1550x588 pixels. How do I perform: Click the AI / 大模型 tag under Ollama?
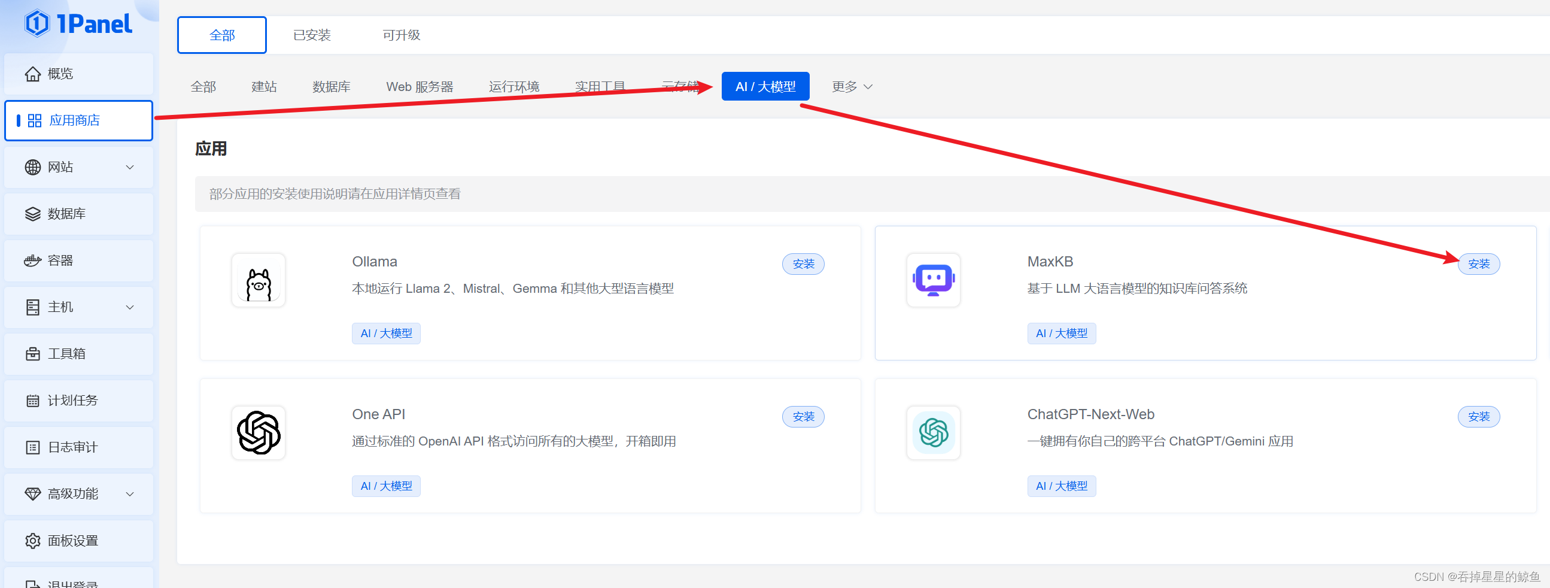click(x=386, y=334)
